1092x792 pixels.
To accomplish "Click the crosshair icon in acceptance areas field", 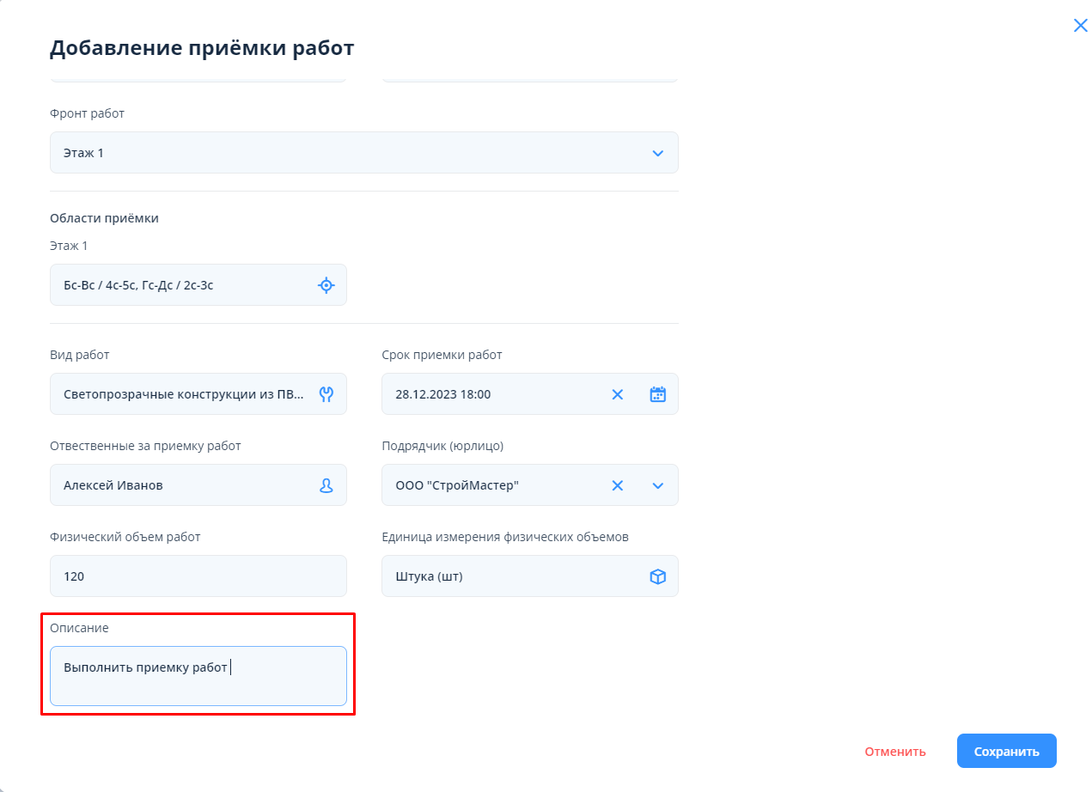I will pyautogui.click(x=326, y=285).
